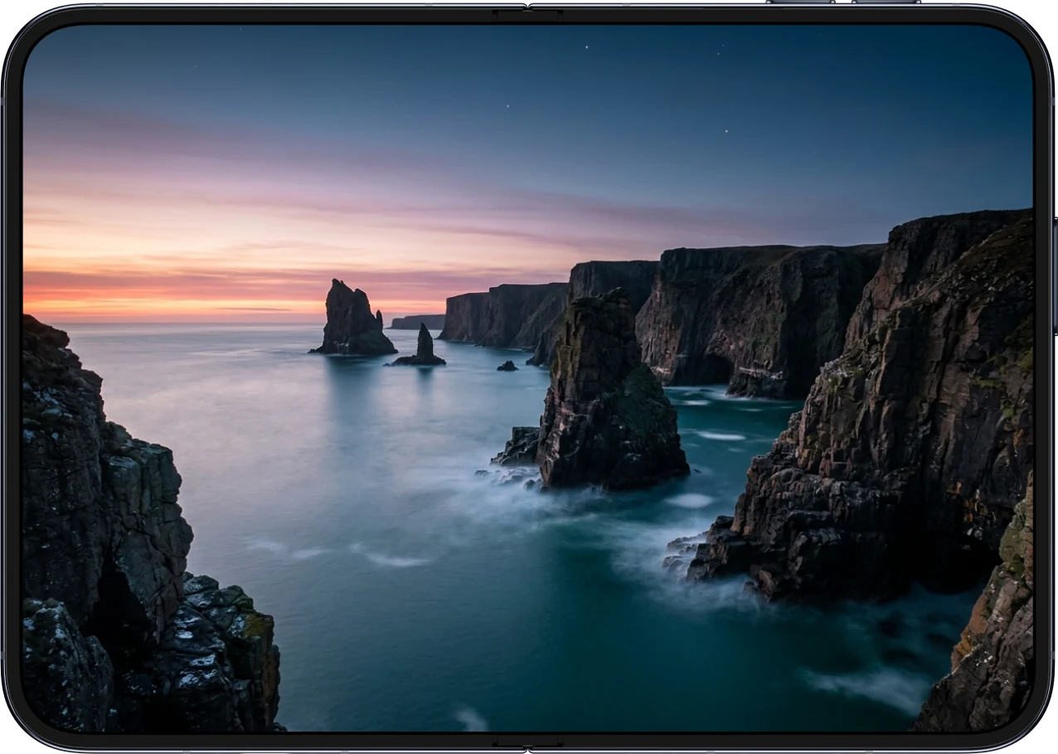Click the side power button on the device's right edge
Screen dimensions: 1058x754
point(1055,276)
